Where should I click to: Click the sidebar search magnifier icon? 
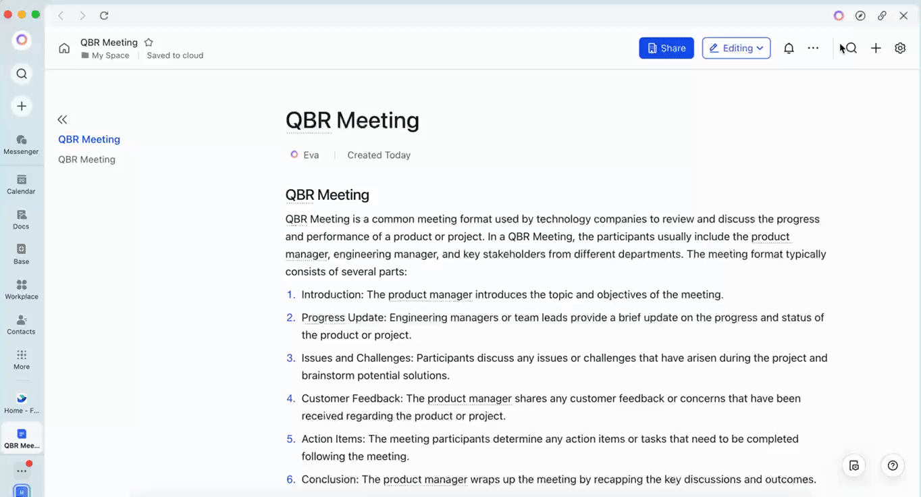click(22, 74)
